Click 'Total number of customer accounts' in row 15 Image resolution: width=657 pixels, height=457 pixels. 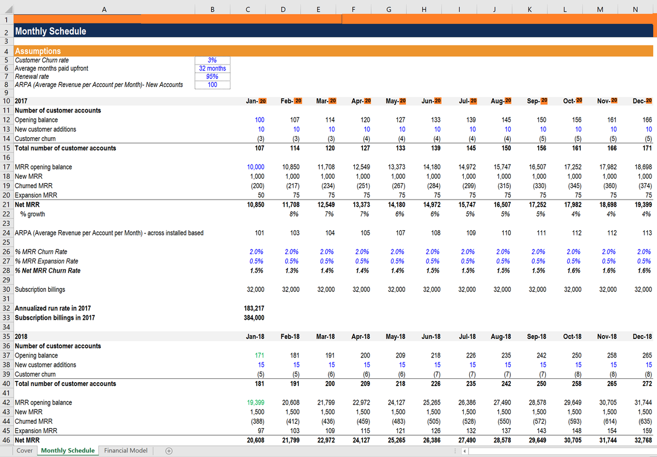(65, 148)
